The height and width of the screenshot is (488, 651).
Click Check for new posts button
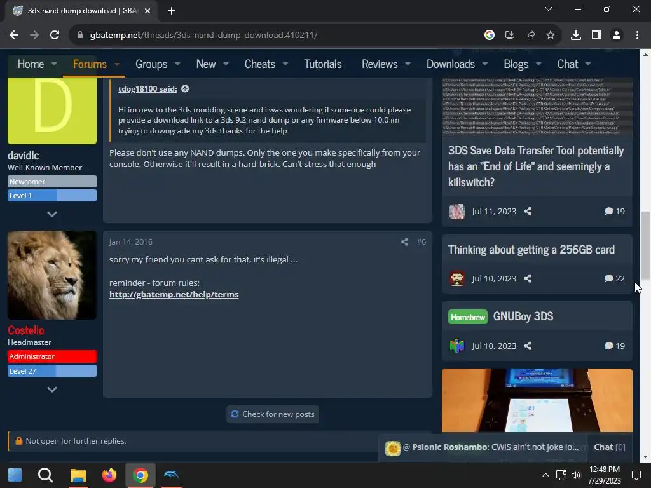pyautogui.click(x=273, y=414)
